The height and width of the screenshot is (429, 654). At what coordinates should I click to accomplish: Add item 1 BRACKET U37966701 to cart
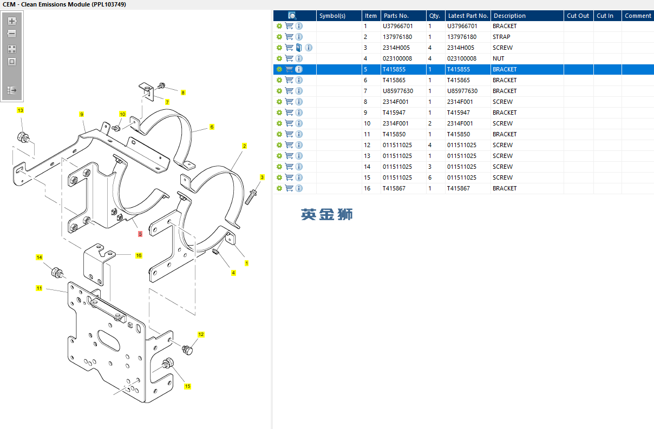pos(289,26)
